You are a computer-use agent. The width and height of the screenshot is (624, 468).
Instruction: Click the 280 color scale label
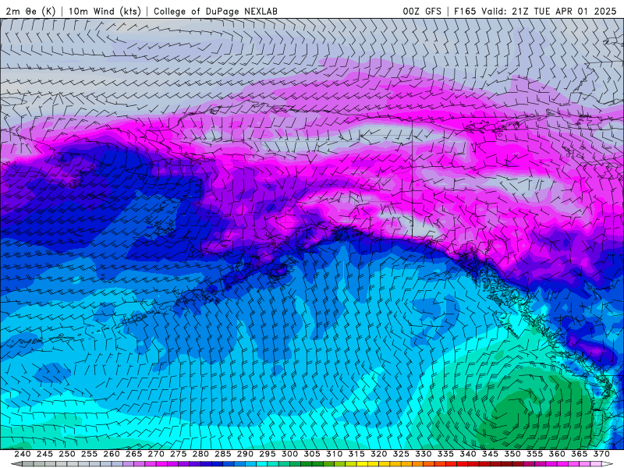(x=200, y=454)
